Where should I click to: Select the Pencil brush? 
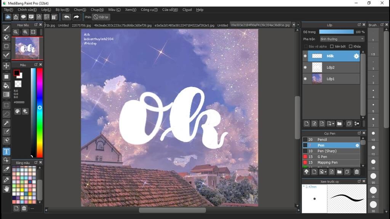pyautogui.click(x=331, y=140)
